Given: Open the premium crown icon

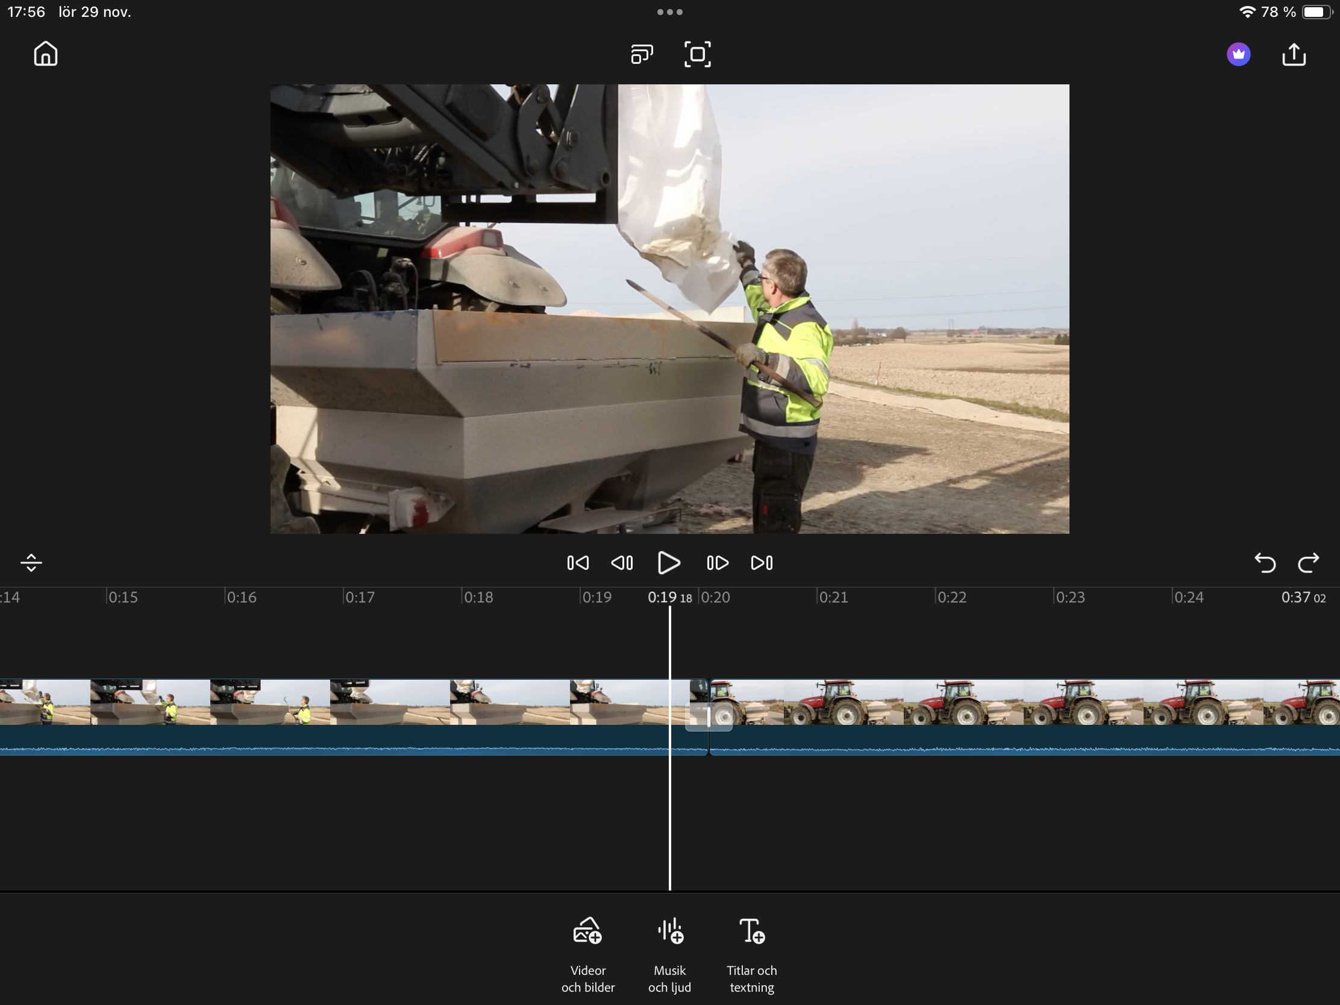Looking at the screenshot, I should (x=1238, y=54).
